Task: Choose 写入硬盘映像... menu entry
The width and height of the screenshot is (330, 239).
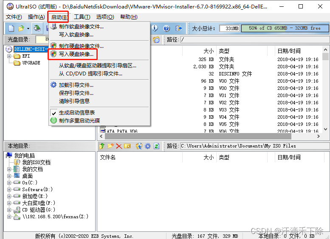Action: pyautogui.click(x=99, y=54)
